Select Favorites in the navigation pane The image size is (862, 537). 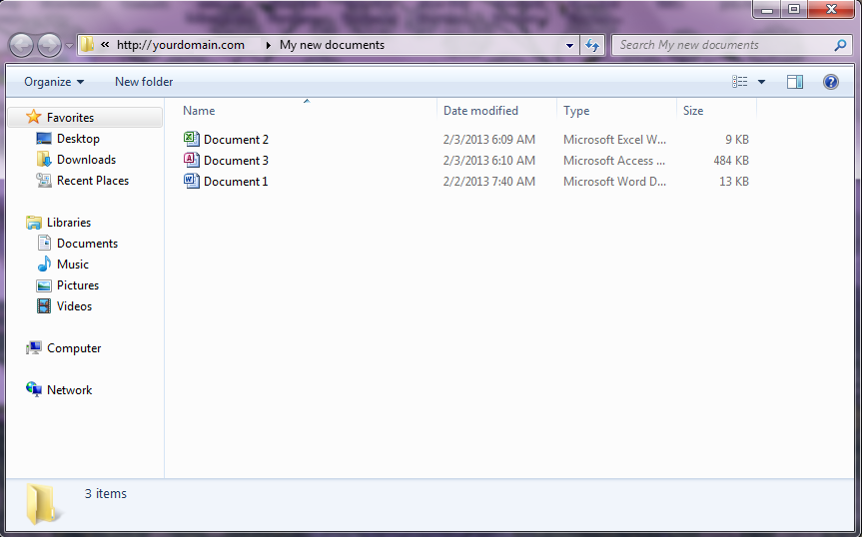tap(70, 118)
